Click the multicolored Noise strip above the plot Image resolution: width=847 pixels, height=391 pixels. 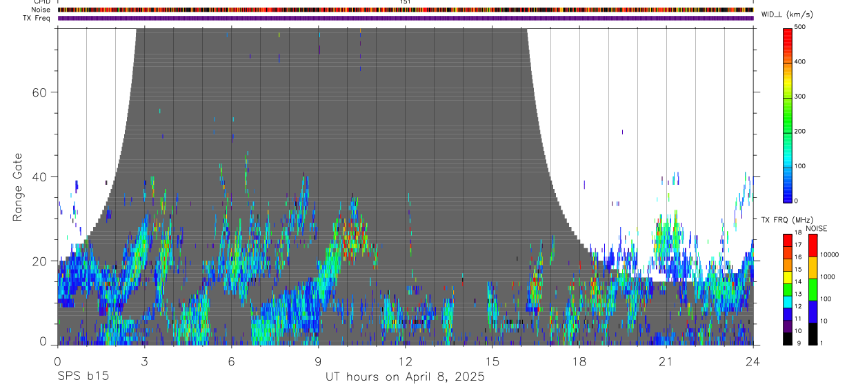click(x=406, y=10)
